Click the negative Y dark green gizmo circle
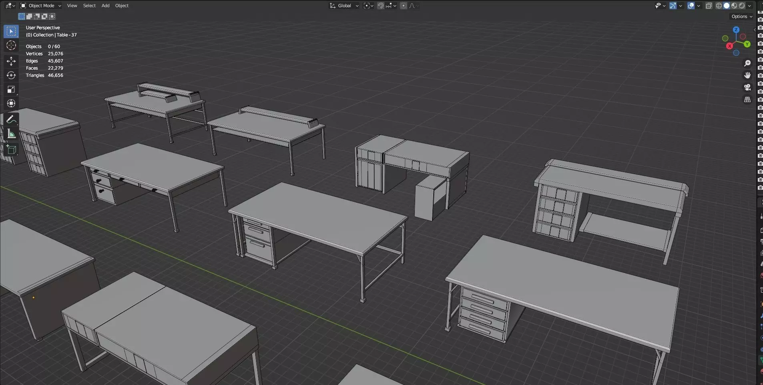 pos(725,38)
